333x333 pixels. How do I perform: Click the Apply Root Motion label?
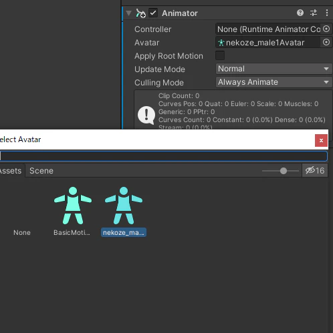tap(169, 56)
